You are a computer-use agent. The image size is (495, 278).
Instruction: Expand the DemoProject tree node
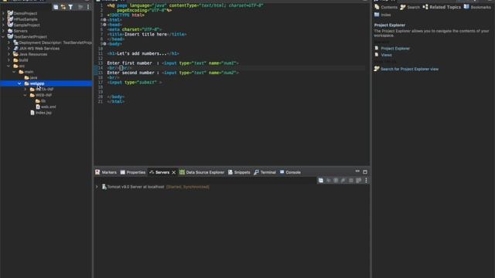tap(3, 14)
